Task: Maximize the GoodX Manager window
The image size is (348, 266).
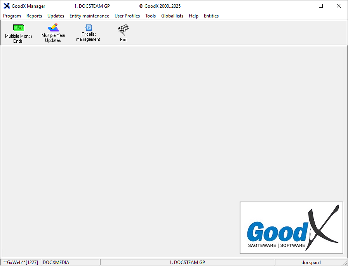Action: click(x=321, y=6)
